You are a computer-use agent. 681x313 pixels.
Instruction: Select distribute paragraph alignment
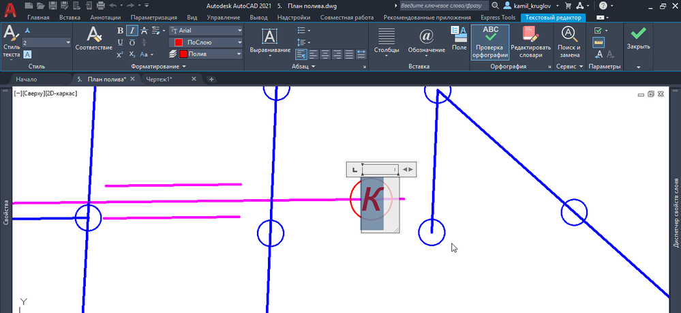coord(361,55)
